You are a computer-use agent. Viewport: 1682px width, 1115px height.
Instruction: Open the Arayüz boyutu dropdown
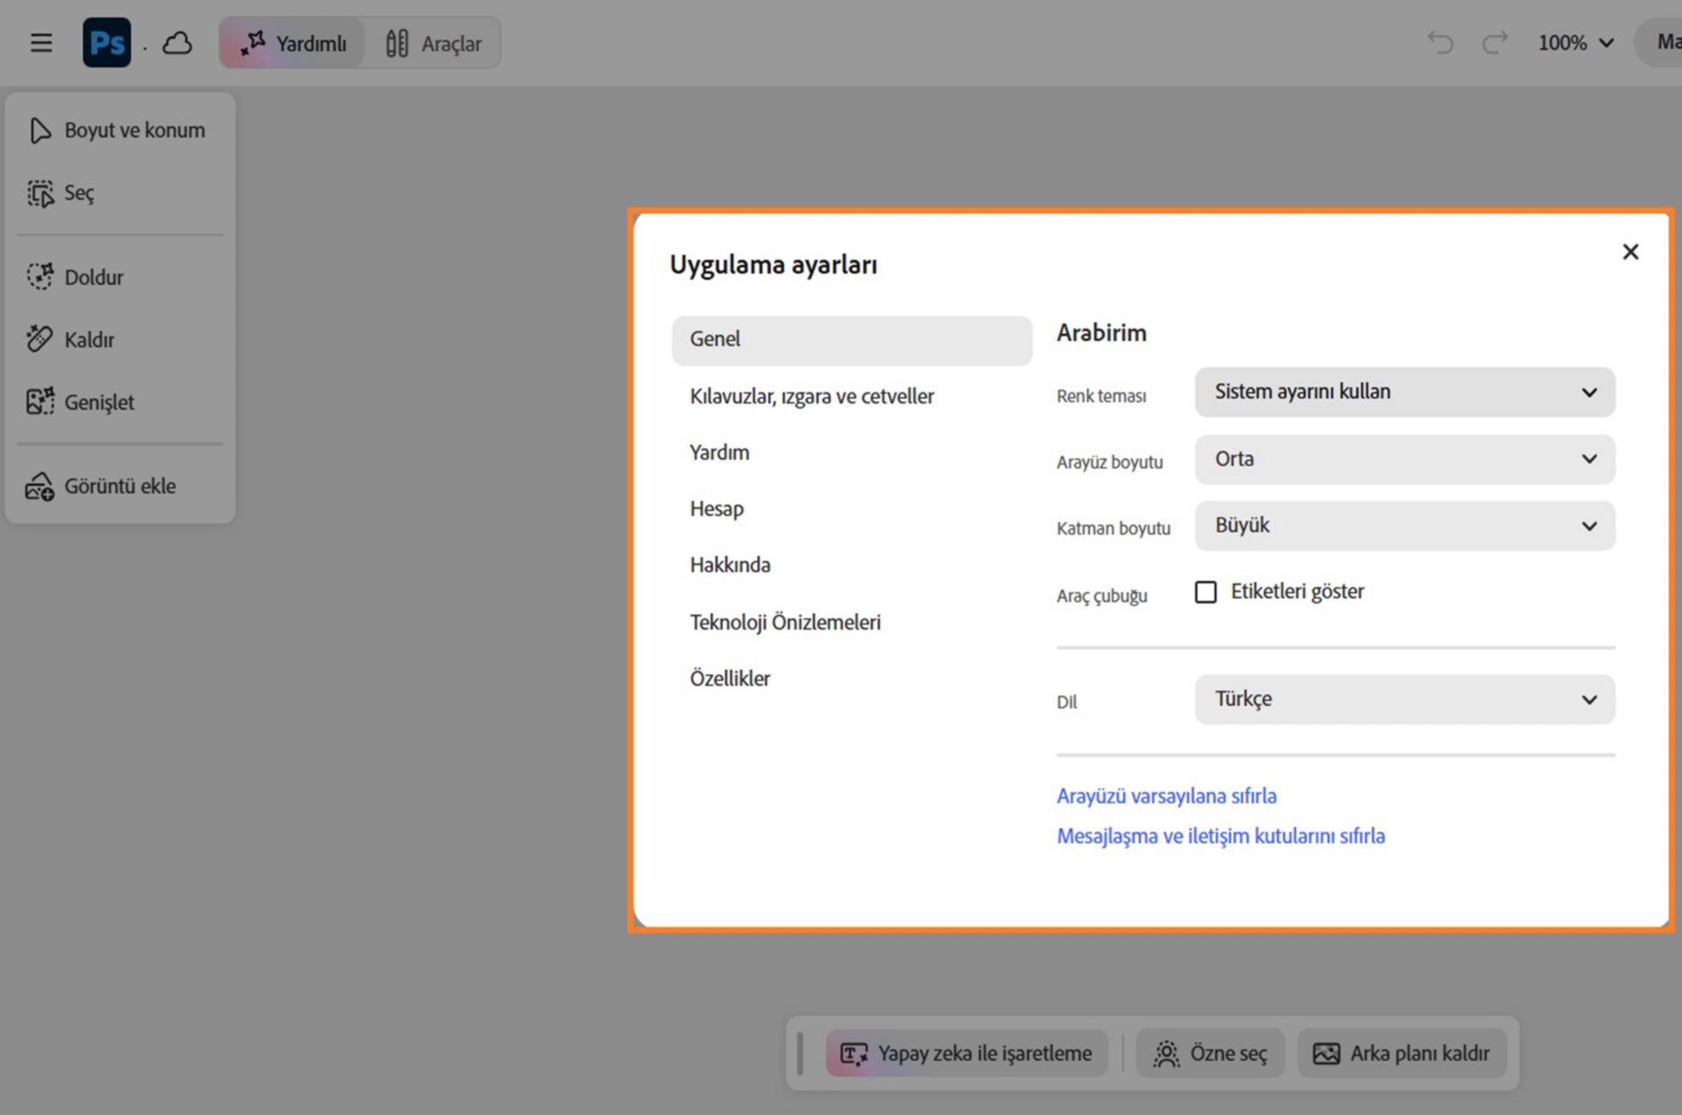[x=1404, y=459]
